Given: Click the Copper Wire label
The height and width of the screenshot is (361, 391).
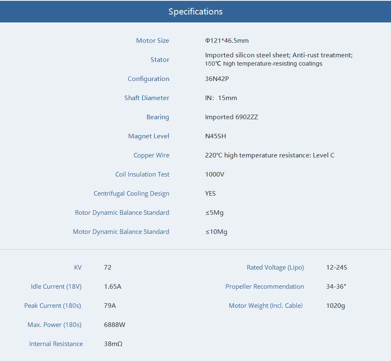Looking at the screenshot, I should (151, 155).
